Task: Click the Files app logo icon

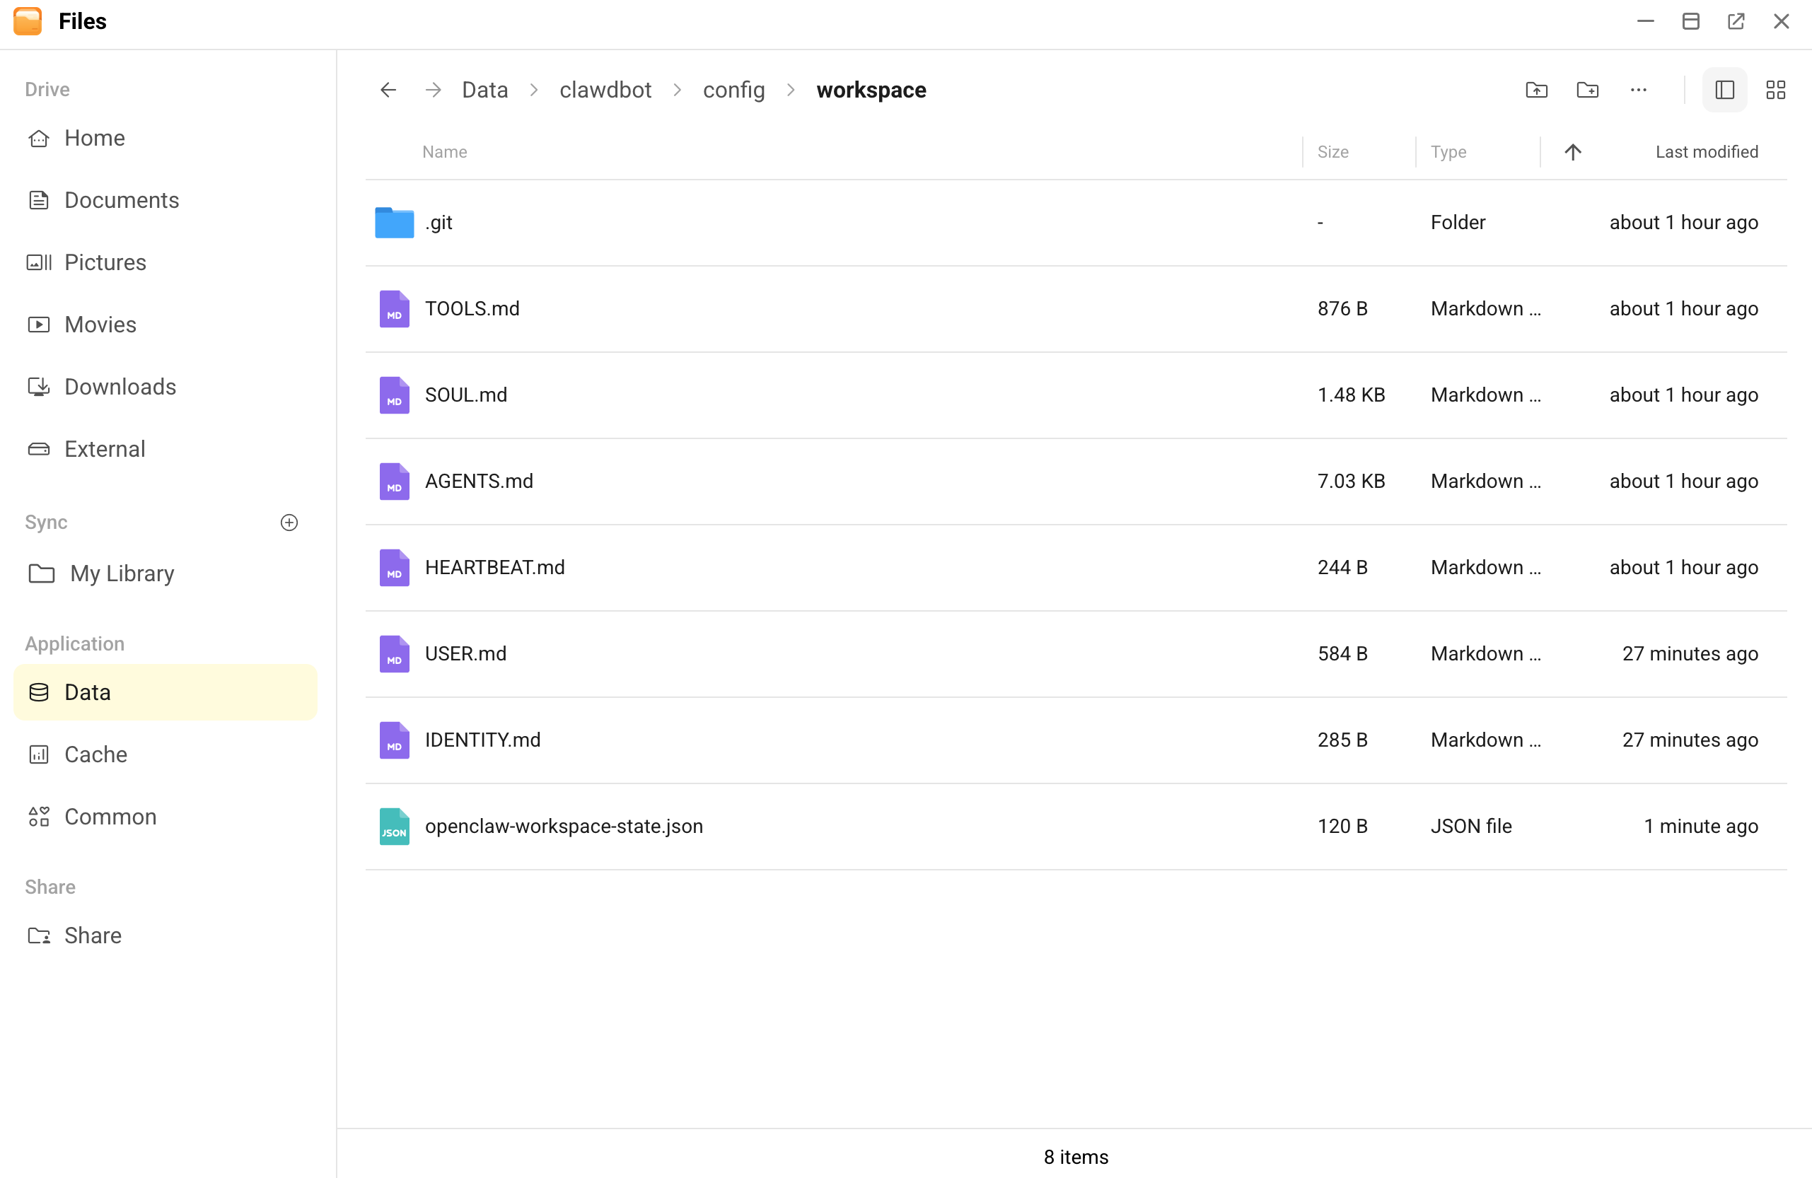Action: 28,21
